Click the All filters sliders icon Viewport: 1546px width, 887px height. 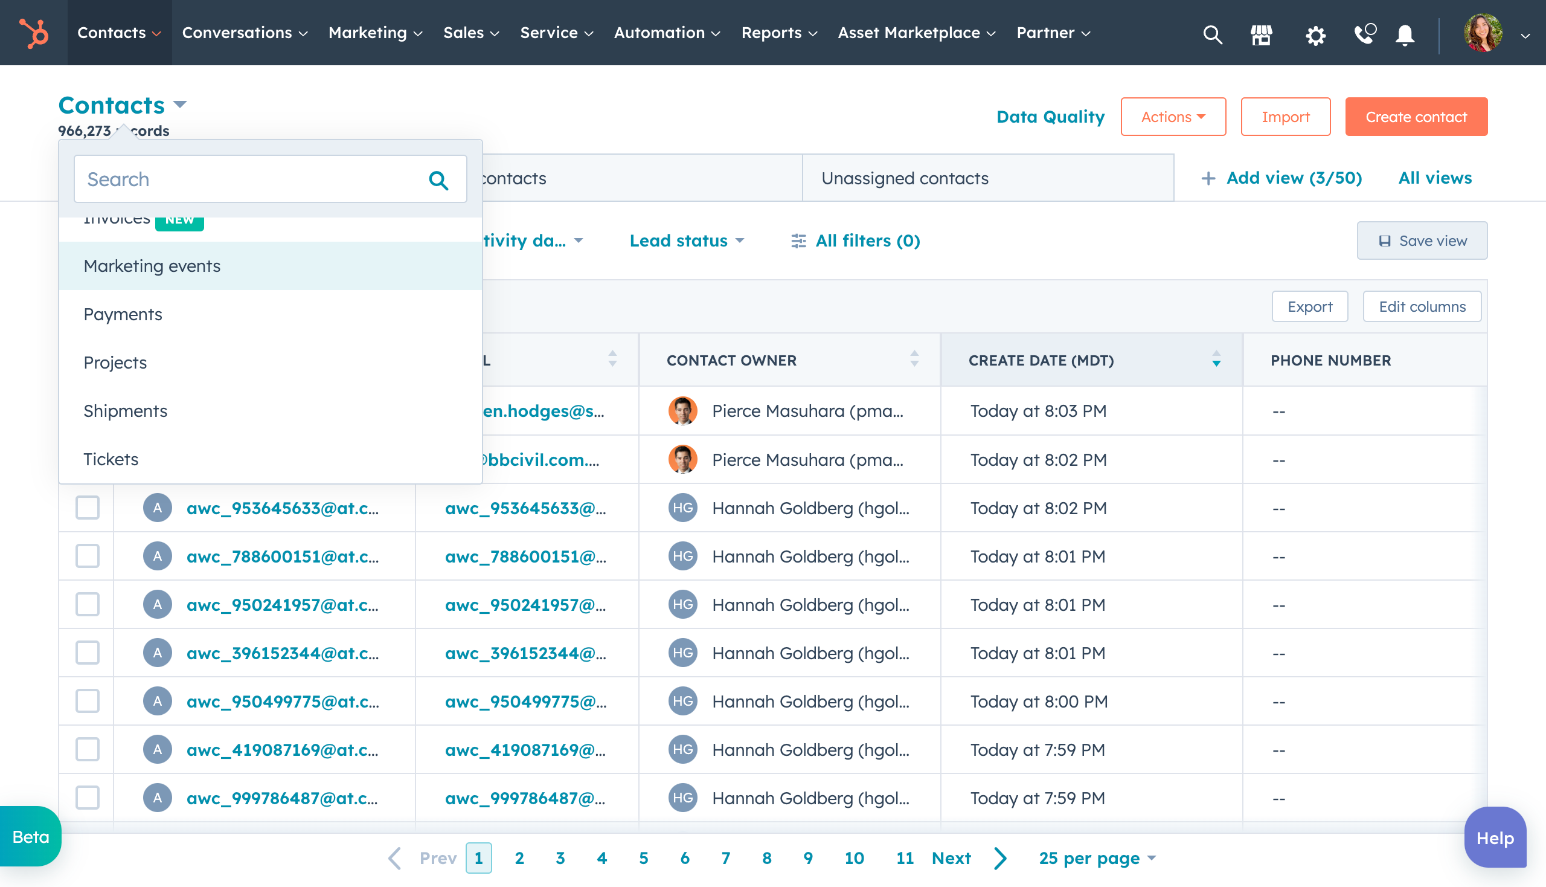pos(798,241)
